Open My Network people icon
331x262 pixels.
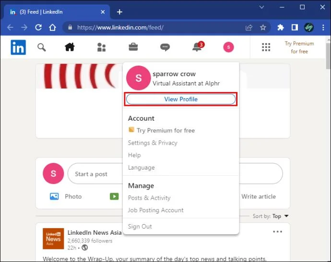pyautogui.click(x=101, y=47)
